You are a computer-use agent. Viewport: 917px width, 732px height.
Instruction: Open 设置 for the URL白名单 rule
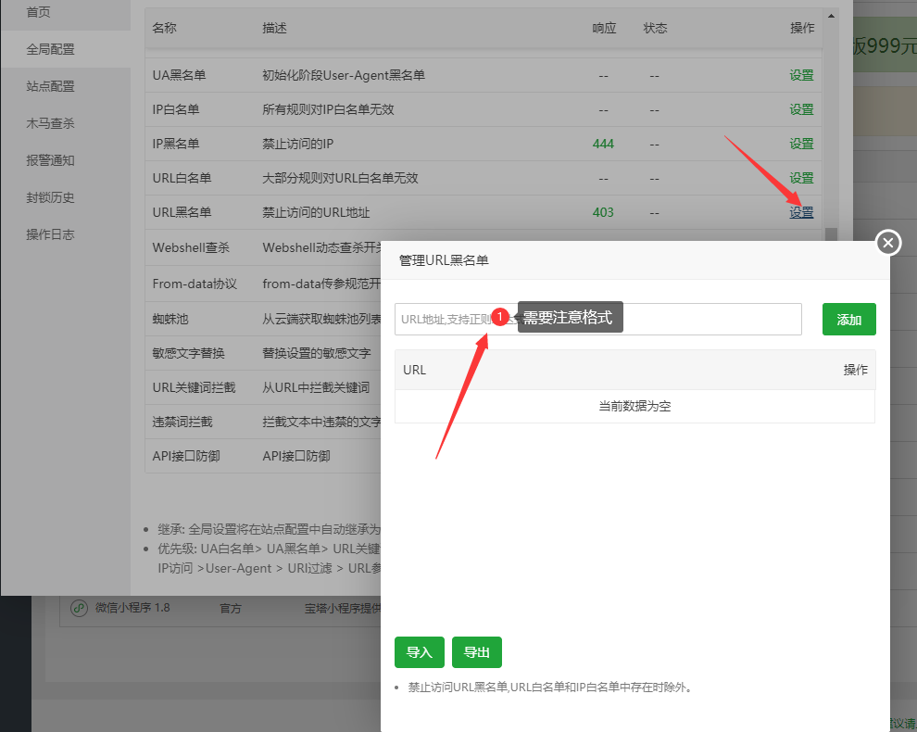[x=801, y=177]
